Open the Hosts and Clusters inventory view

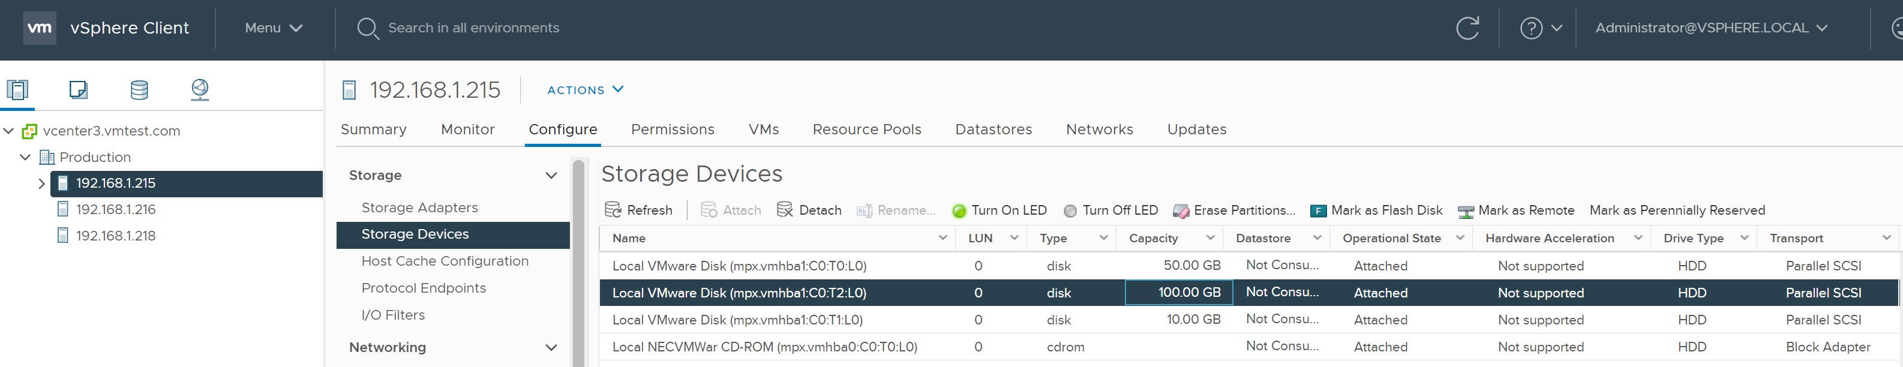coord(18,89)
